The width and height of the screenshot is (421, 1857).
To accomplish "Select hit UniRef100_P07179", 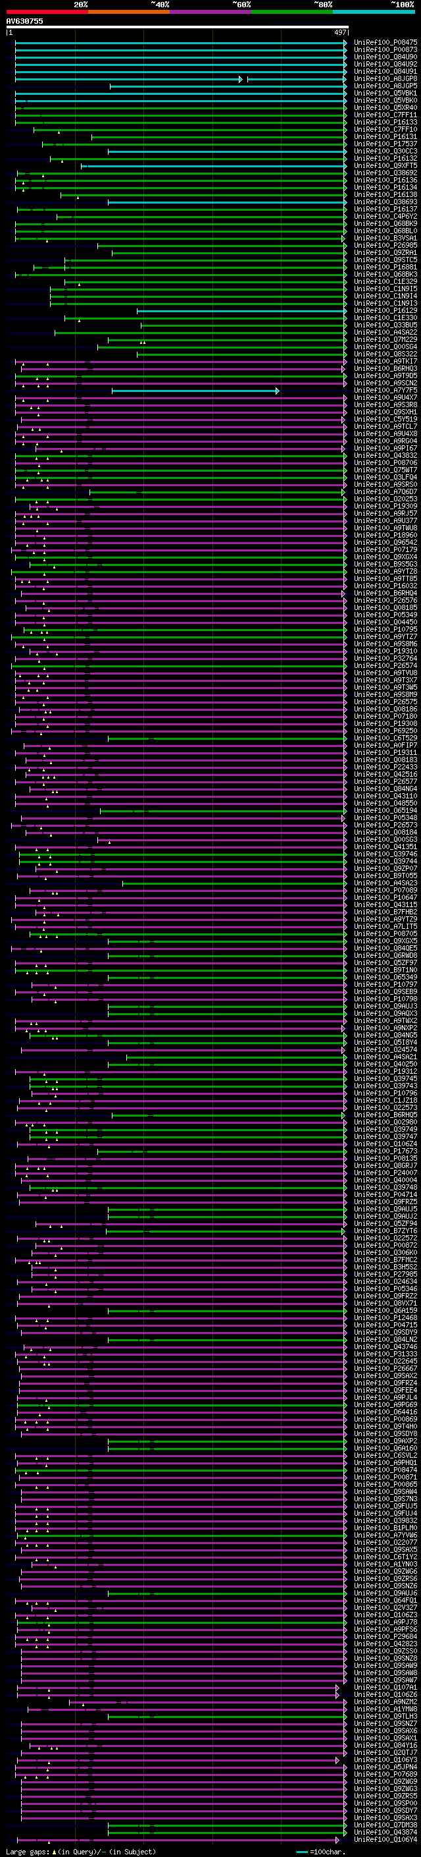I will pyautogui.click(x=385, y=549).
